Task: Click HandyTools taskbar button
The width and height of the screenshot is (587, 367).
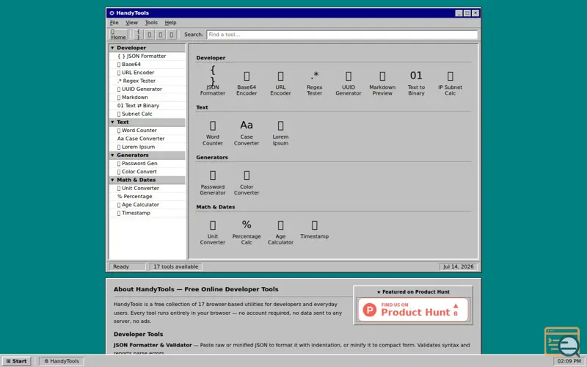Action: pos(62,361)
